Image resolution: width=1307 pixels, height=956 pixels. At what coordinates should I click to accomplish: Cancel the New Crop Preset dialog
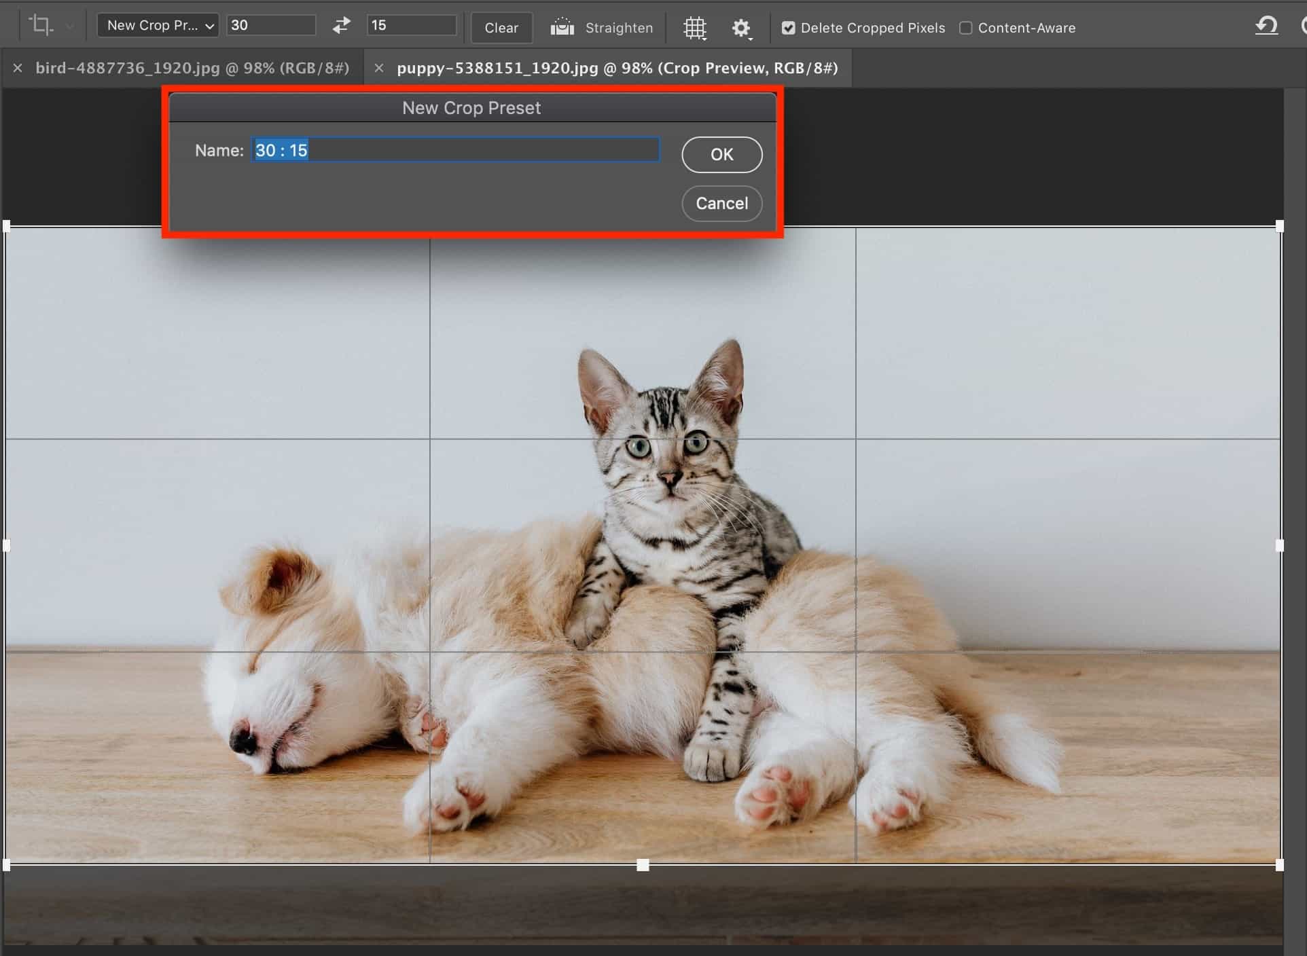(721, 204)
